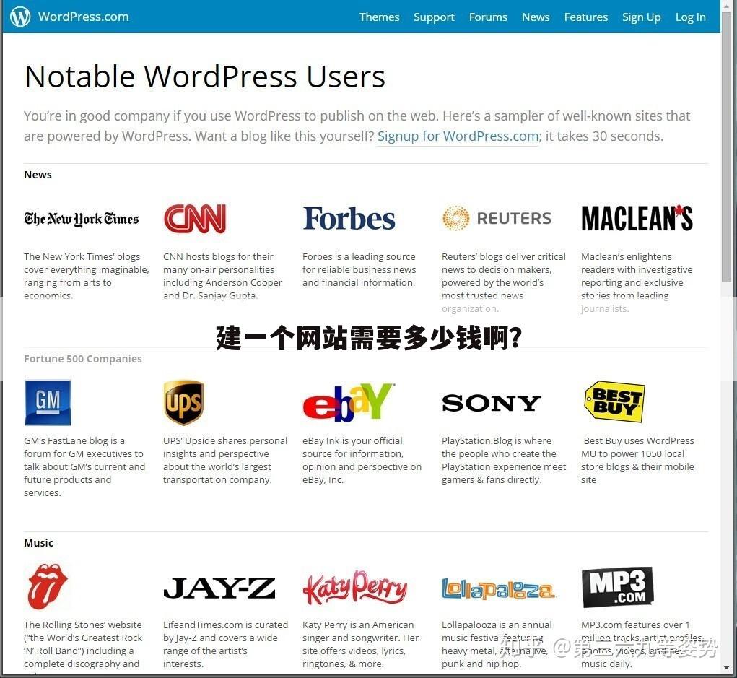737x678 pixels.
Task: Select News in the top navigation
Action: pos(536,17)
